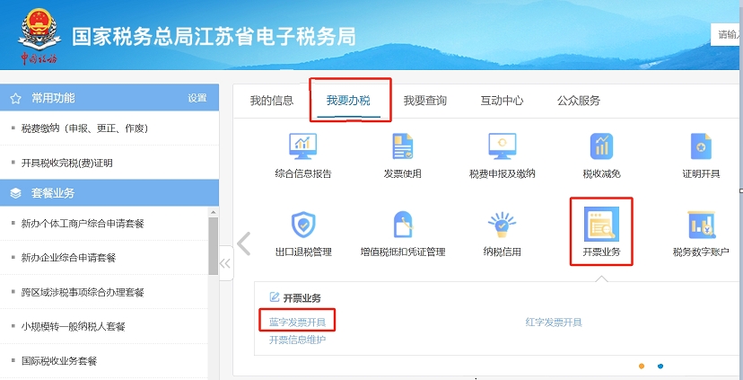This screenshot has width=743, height=380.
Task: Click the 套餐业务 section header
Action: (x=109, y=193)
